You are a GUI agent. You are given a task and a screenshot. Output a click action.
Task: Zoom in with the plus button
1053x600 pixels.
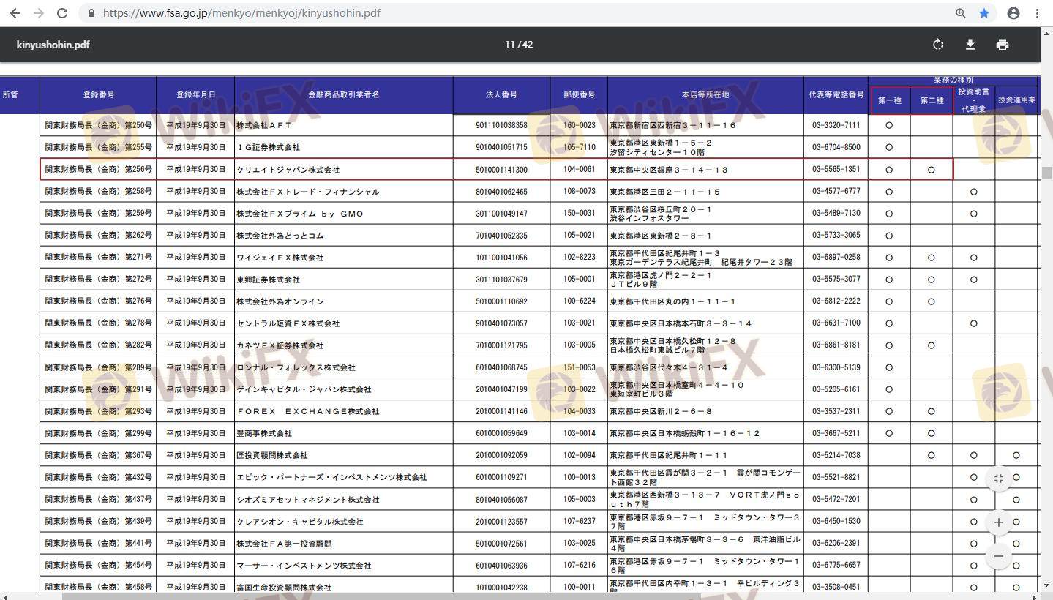pos(998,522)
